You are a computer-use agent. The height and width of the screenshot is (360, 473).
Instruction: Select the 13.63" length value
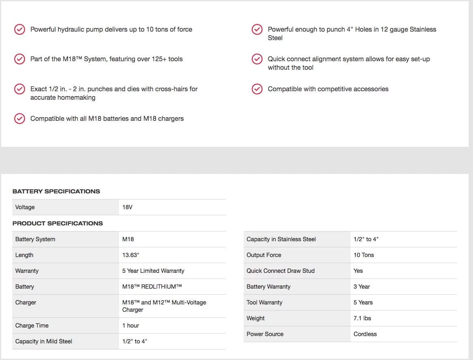point(131,255)
